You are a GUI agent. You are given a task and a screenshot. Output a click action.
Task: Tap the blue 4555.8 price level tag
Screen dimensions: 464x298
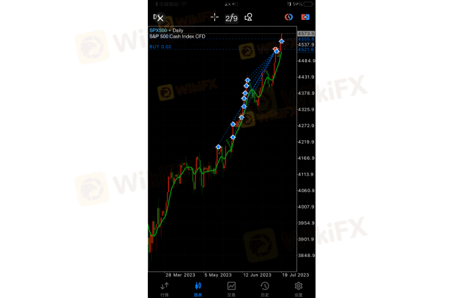306,39
